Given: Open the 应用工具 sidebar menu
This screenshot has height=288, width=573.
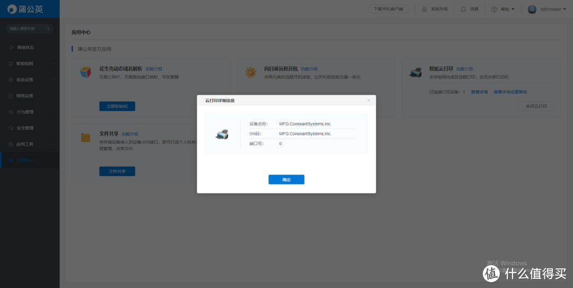Looking at the screenshot, I should [x=30, y=144].
